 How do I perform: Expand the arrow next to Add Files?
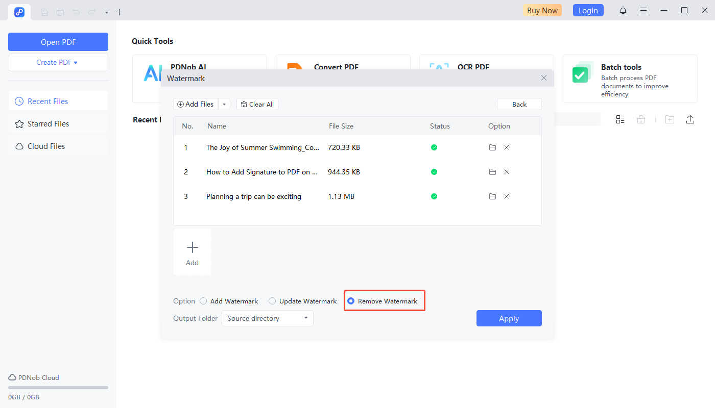click(224, 104)
